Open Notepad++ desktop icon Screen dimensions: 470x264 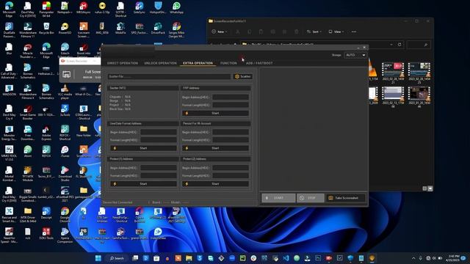(65, 9)
